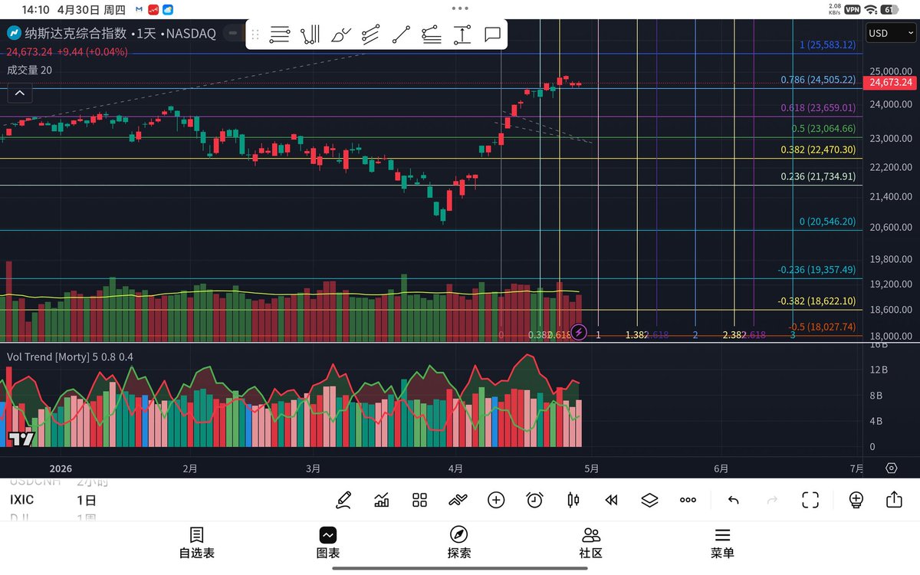The height and width of the screenshot is (575, 920).
Task: Open the Indicators chart icon
Action: coord(381,500)
